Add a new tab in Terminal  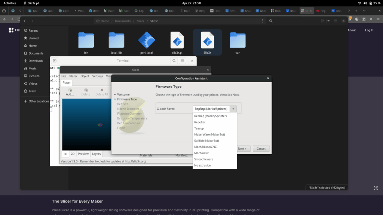(x=55, y=61)
